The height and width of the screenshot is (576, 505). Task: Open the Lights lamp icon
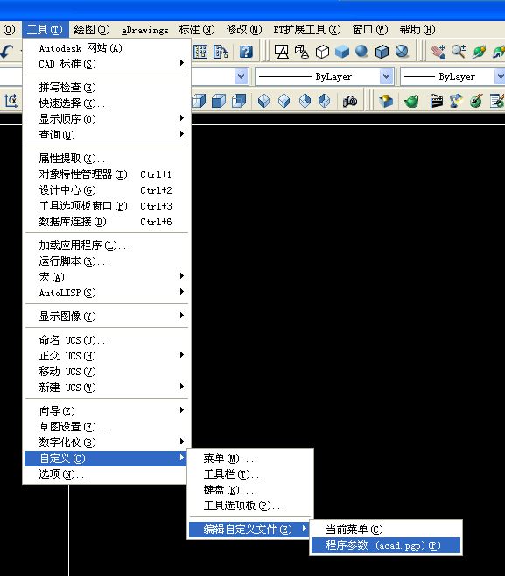[456, 101]
